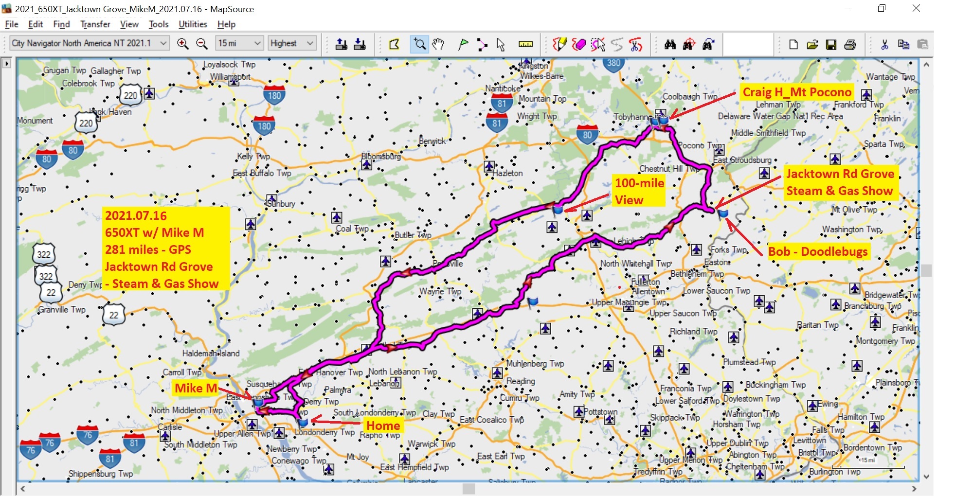Click the map's horizontal scrollbar thumb
The image size is (973, 496).
tap(468, 489)
